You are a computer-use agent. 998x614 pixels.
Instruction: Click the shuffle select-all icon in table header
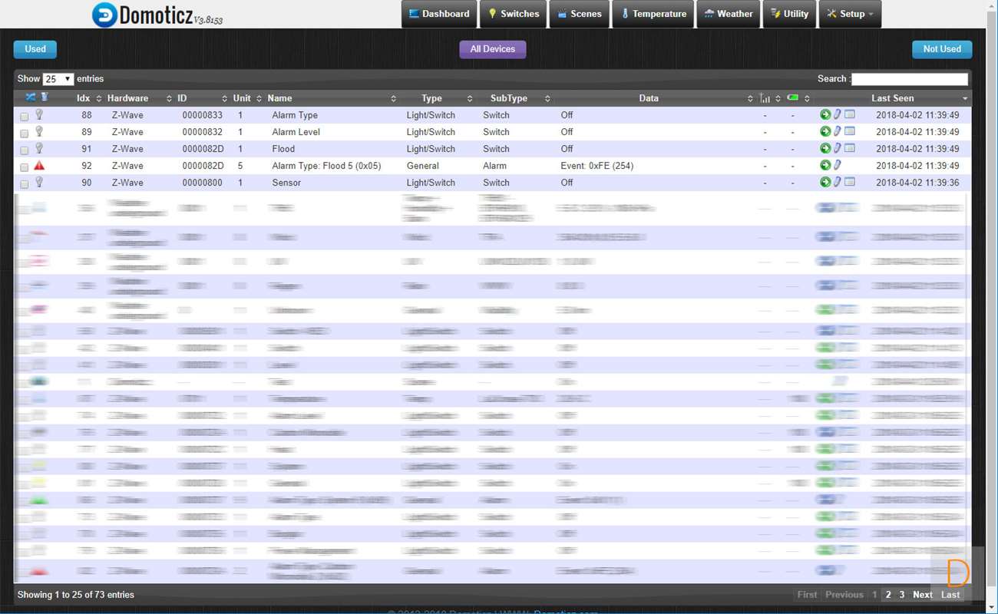click(30, 97)
